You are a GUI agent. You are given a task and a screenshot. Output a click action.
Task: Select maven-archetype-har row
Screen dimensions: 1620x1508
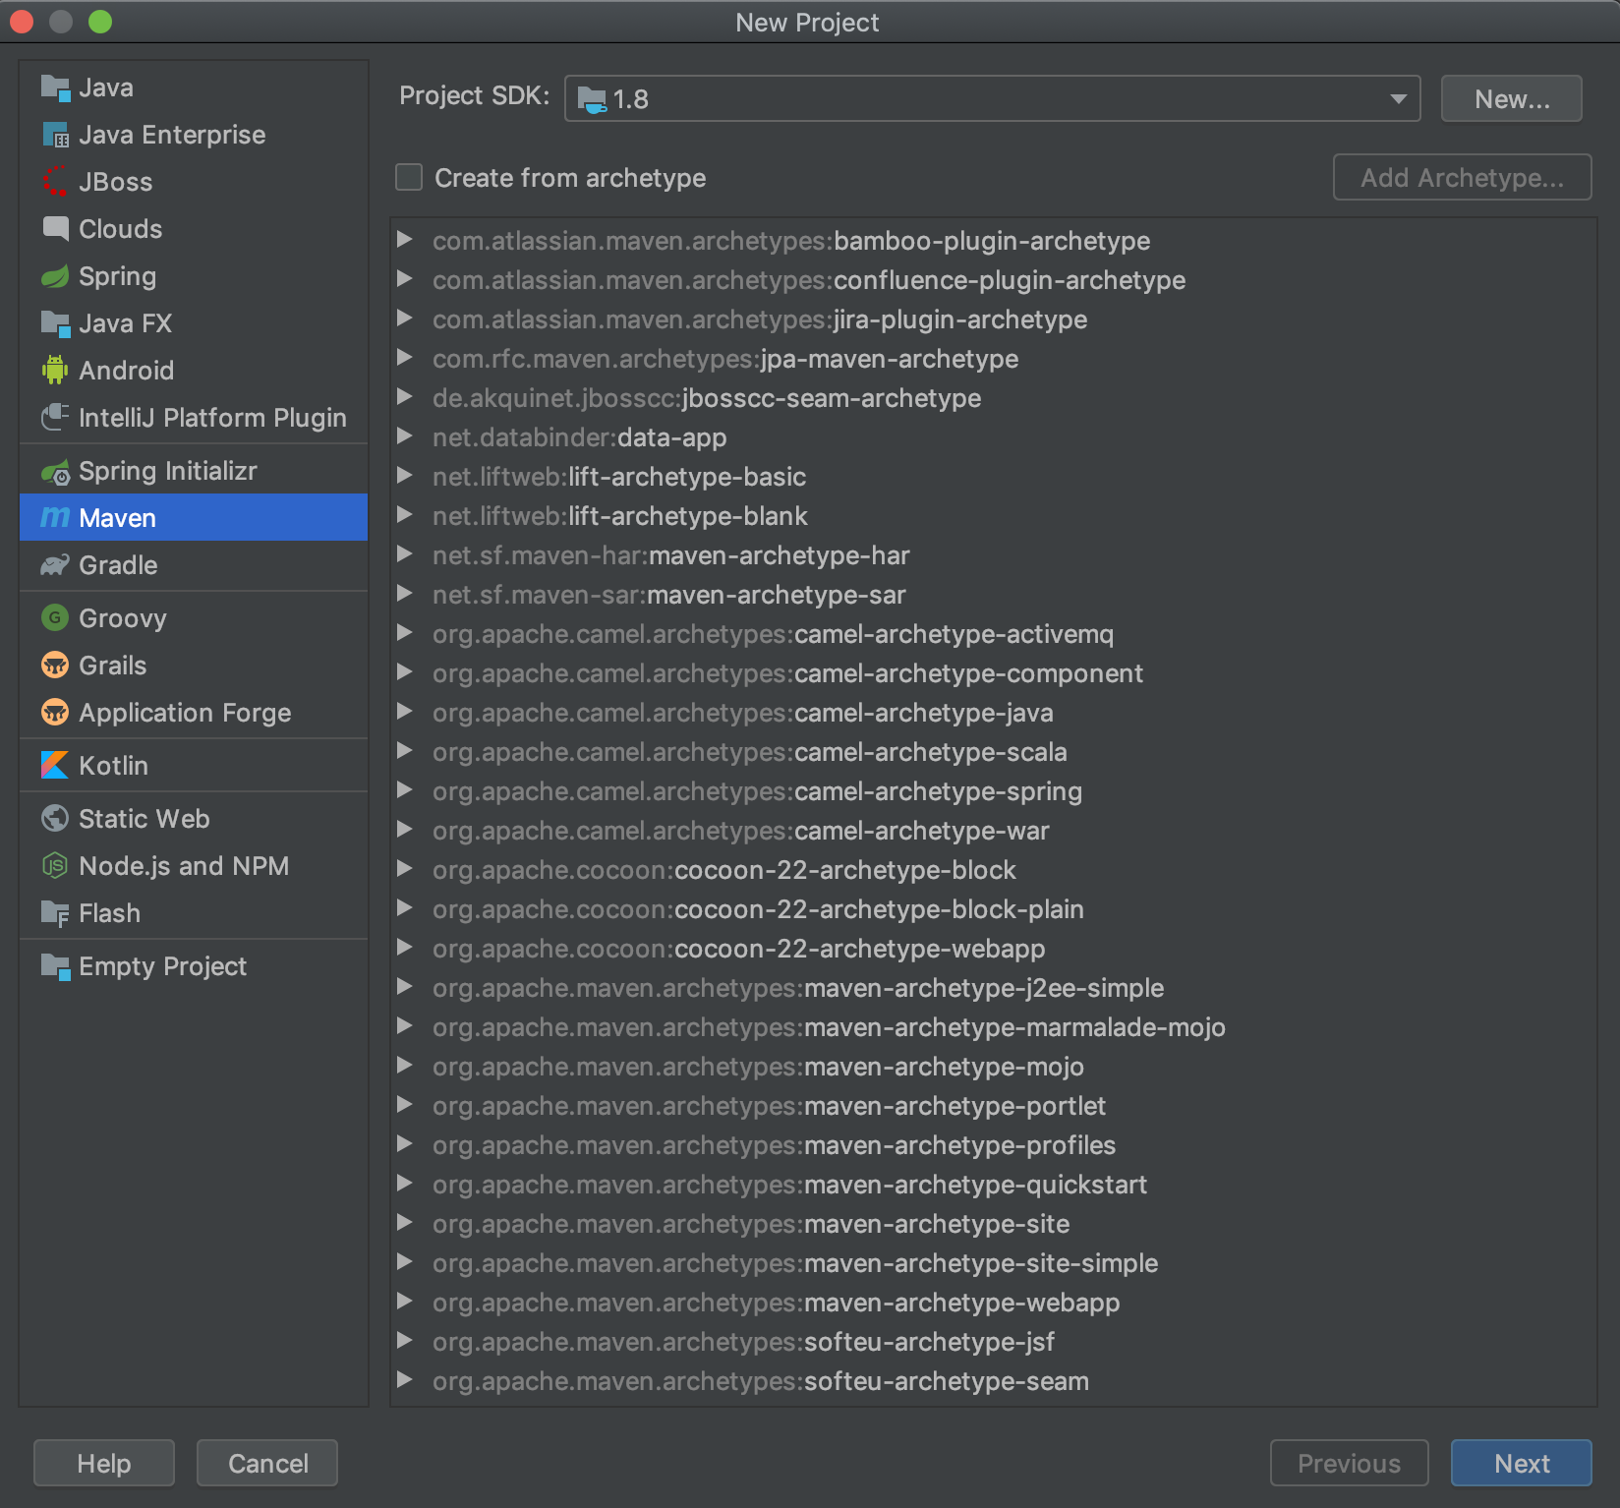(994, 555)
